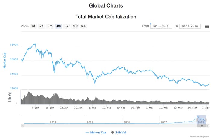211x138 pixels.
Task: Click the To date field
Action: point(190,26)
